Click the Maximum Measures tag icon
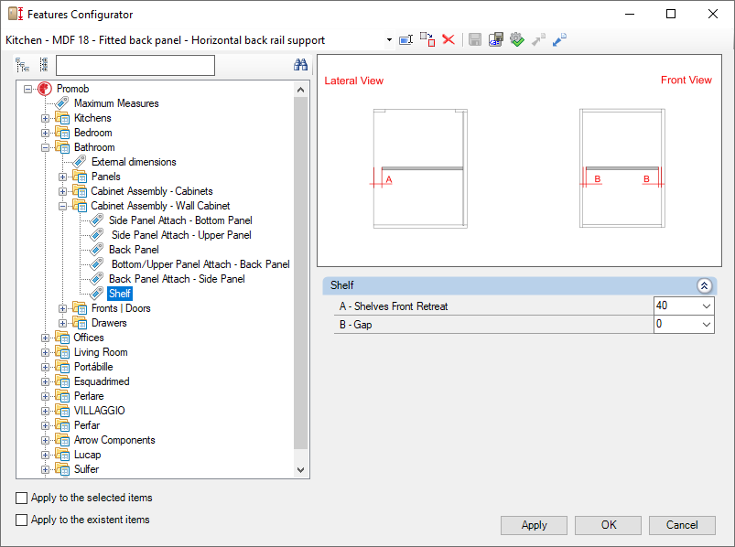 pos(62,103)
